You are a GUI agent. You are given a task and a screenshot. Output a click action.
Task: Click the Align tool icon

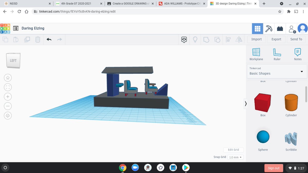tap(228, 39)
